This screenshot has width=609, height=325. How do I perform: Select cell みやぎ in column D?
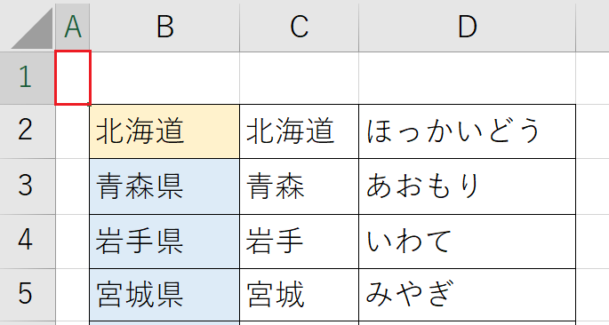[468, 295]
